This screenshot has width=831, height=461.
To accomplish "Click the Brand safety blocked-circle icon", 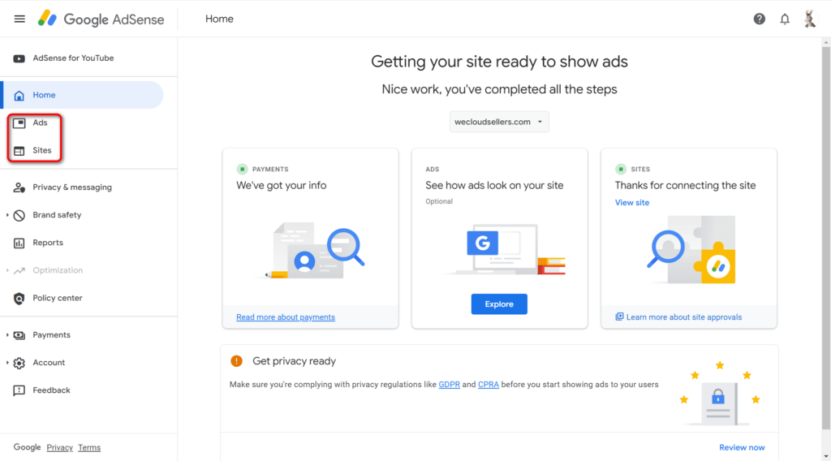I will pos(19,215).
